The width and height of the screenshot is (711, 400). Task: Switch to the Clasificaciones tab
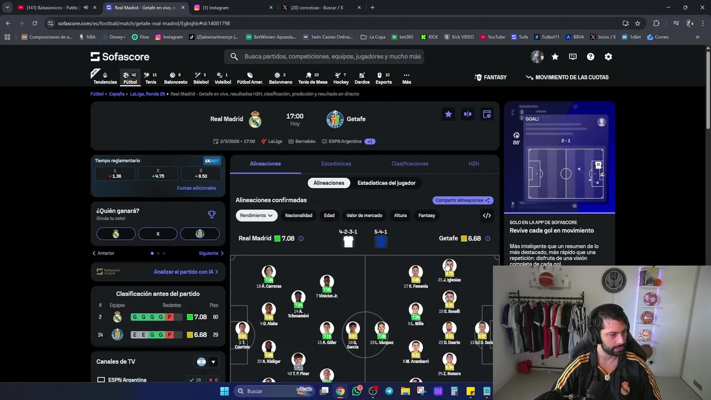tap(410, 164)
